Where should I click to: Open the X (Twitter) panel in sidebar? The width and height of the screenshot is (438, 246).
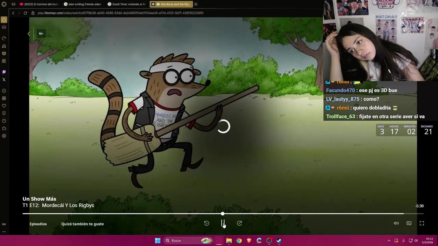[x=4, y=80]
